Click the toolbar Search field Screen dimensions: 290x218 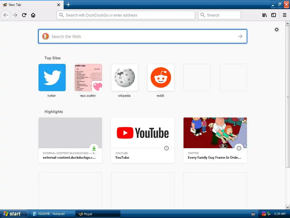[x=219, y=15]
